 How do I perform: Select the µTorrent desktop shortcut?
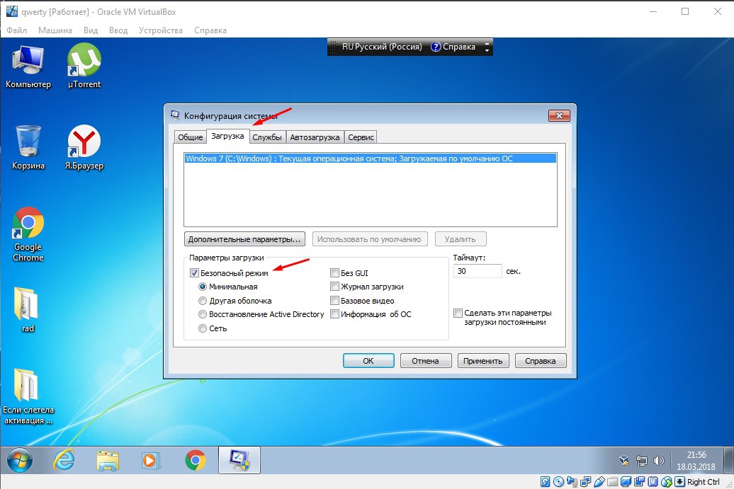point(84,66)
